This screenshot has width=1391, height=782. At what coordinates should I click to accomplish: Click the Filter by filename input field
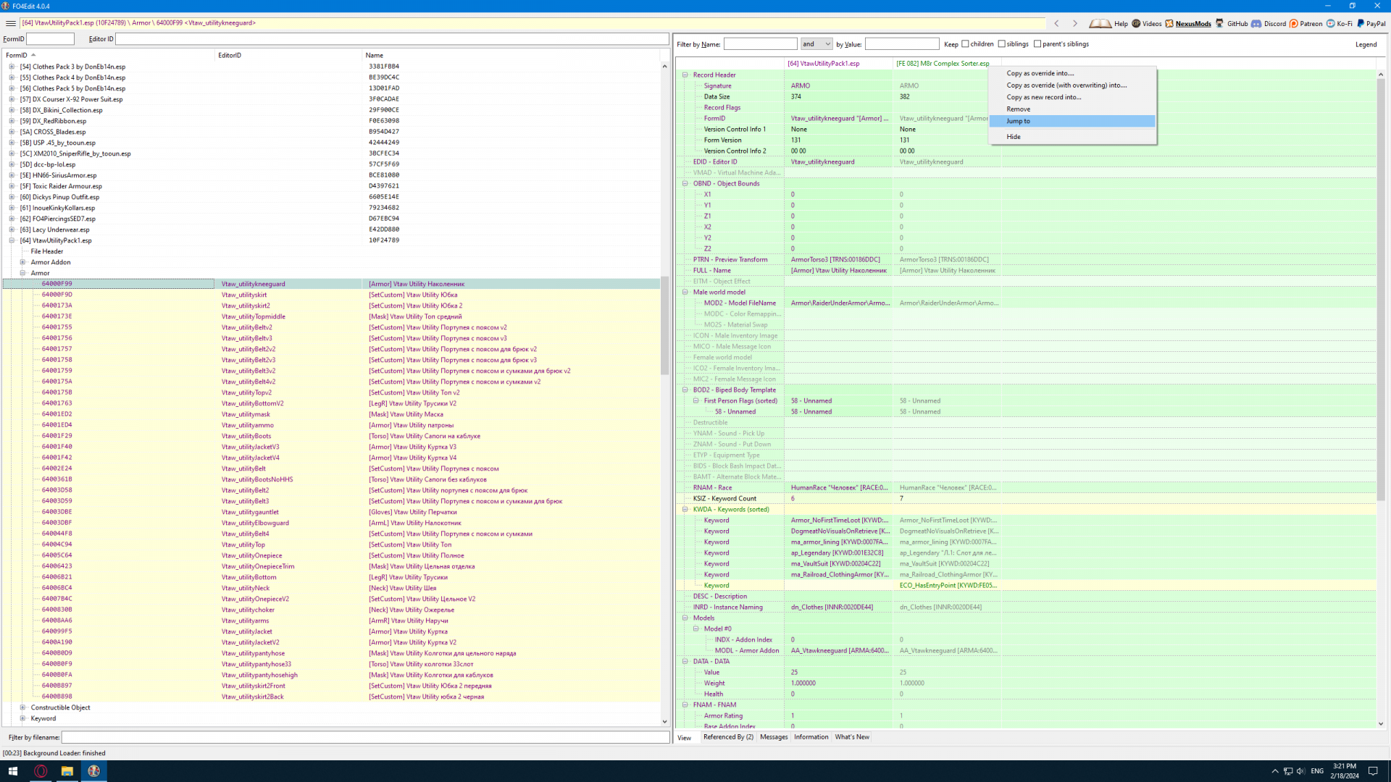(365, 737)
